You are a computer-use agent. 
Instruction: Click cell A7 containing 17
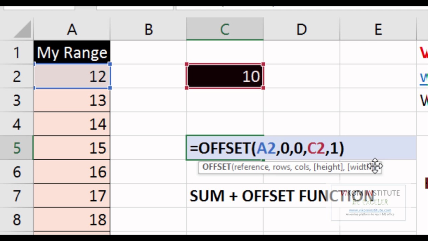(x=72, y=195)
